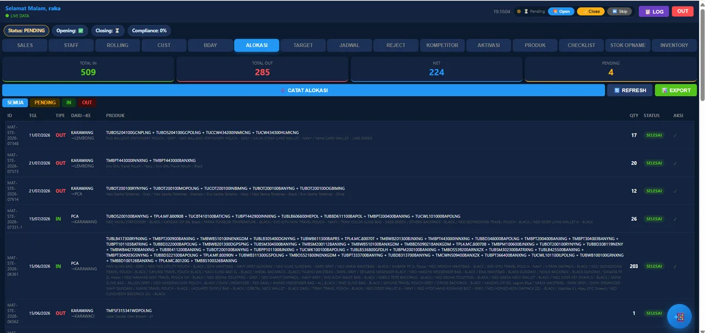Click the REFRESH button

(630, 90)
